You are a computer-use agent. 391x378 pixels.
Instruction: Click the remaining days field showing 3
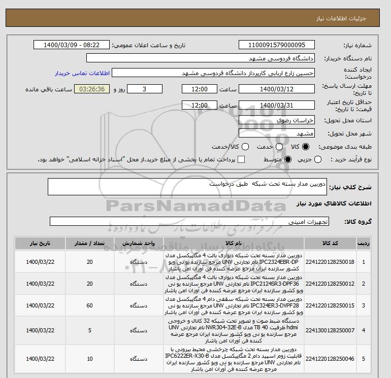(x=145, y=89)
